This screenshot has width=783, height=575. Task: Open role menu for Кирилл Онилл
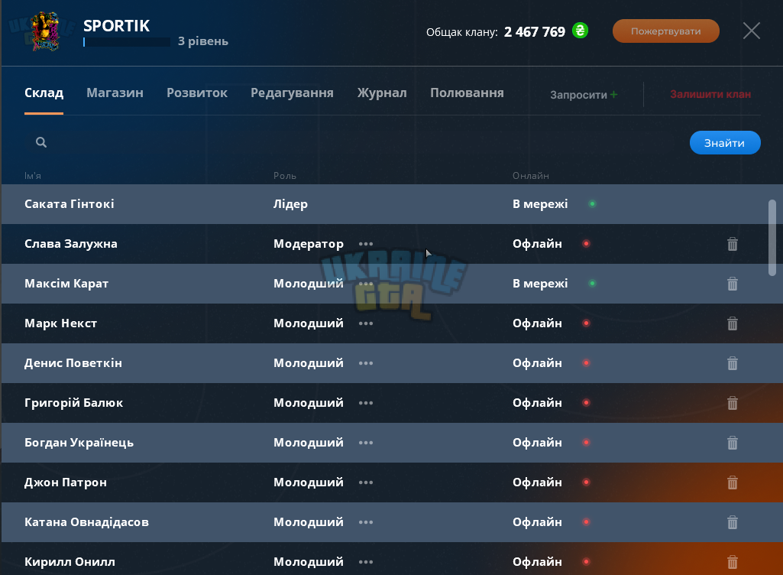[366, 562]
